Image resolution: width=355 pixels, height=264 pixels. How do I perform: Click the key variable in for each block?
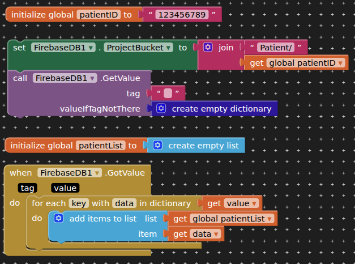pos(78,203)
